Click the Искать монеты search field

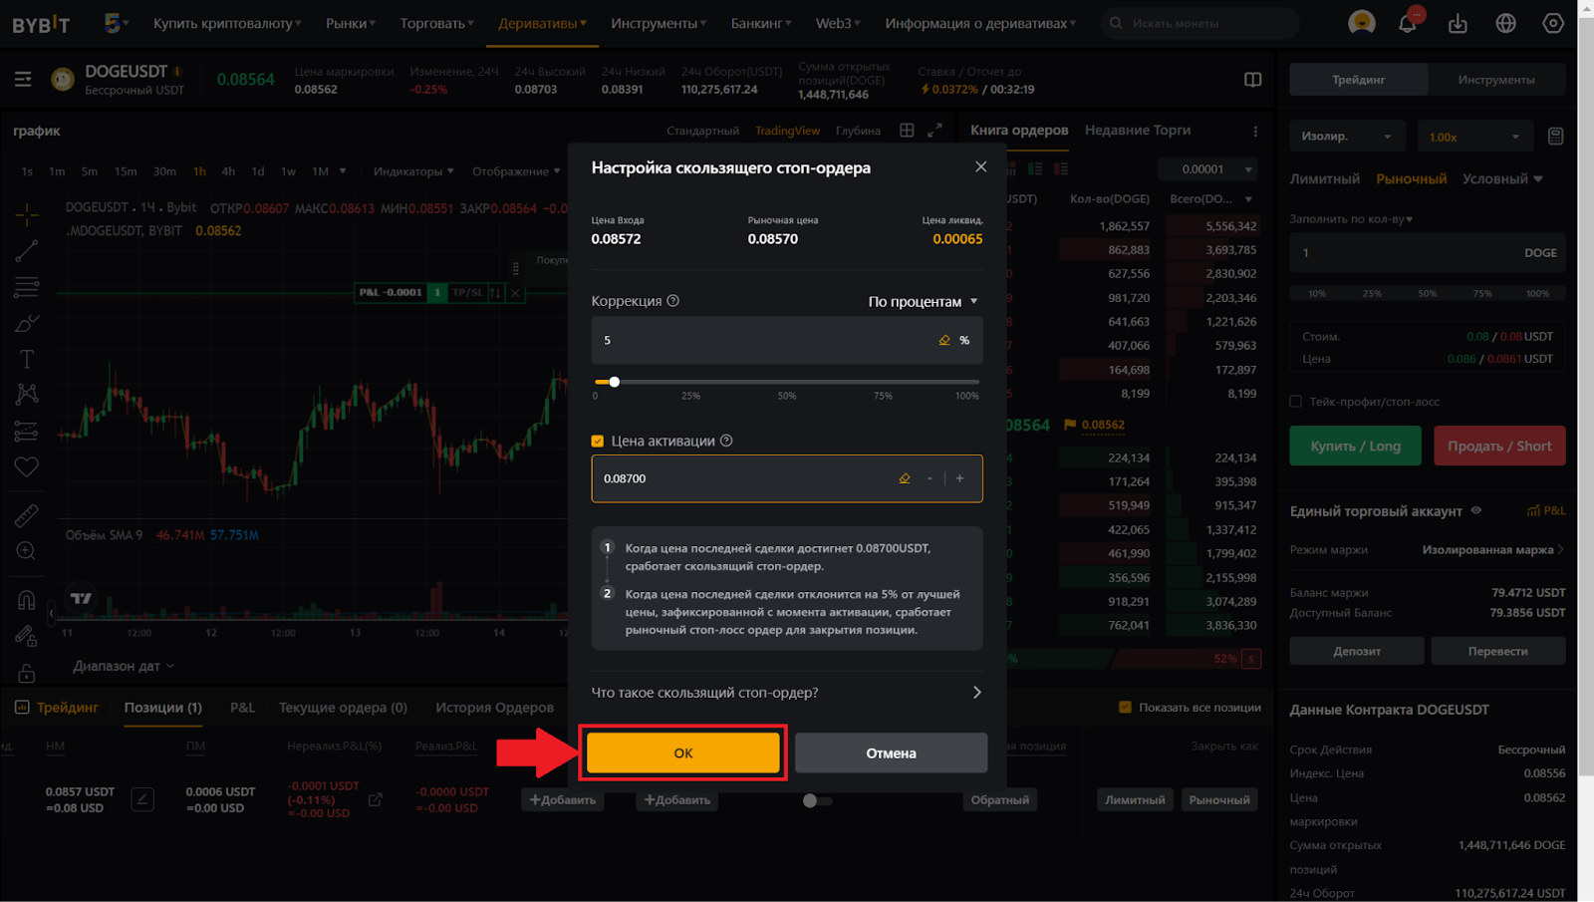1199,23
